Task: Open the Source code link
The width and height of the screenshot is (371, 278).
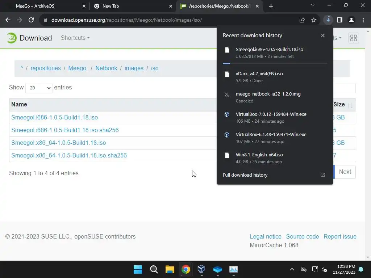Action: [x=303, y=237]
